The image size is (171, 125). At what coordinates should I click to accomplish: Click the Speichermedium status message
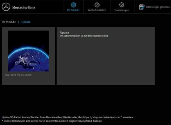84,36
